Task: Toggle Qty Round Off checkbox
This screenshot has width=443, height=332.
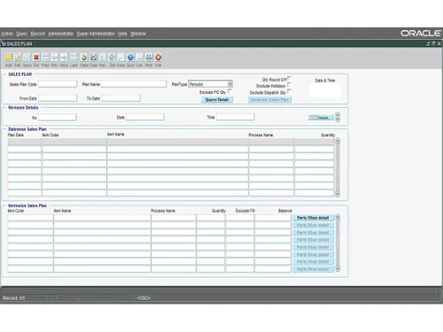Action: (x=289, y=78)
